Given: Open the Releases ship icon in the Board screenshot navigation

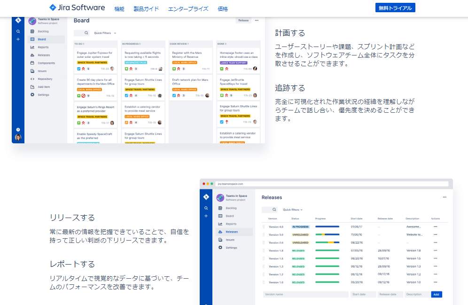Looking at the screenshot, I should 32,55.
